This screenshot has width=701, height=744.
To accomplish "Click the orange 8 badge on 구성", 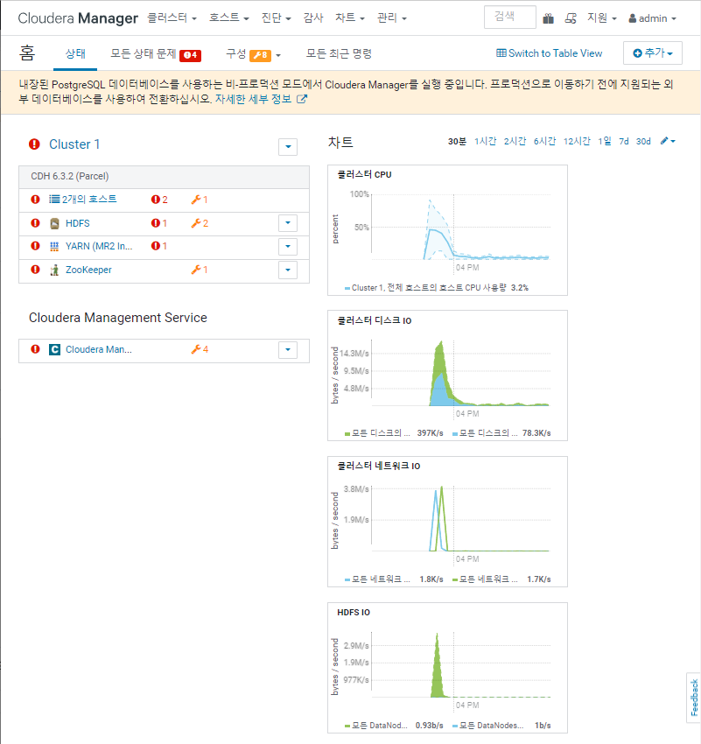I will click(x=260, y=55).
